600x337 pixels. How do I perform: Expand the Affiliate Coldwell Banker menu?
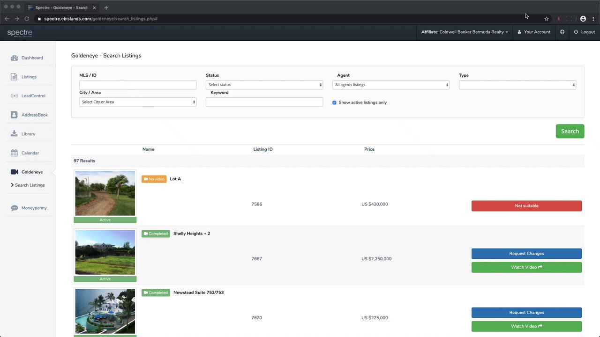[x=464, y=32]
